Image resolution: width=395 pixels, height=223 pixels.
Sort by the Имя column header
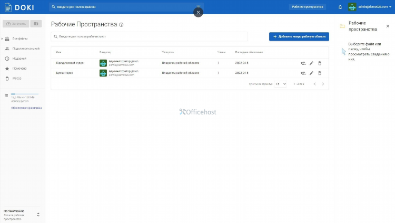(x=58, y=52)
